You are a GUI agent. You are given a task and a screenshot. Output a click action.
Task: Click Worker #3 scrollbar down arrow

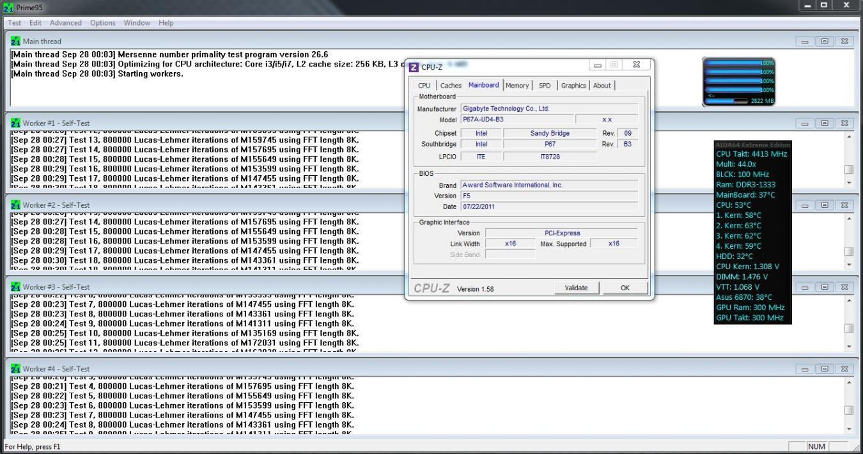click(x=848, y=346)
